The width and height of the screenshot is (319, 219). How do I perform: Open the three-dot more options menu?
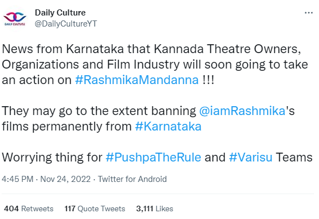tap(309, 13)
